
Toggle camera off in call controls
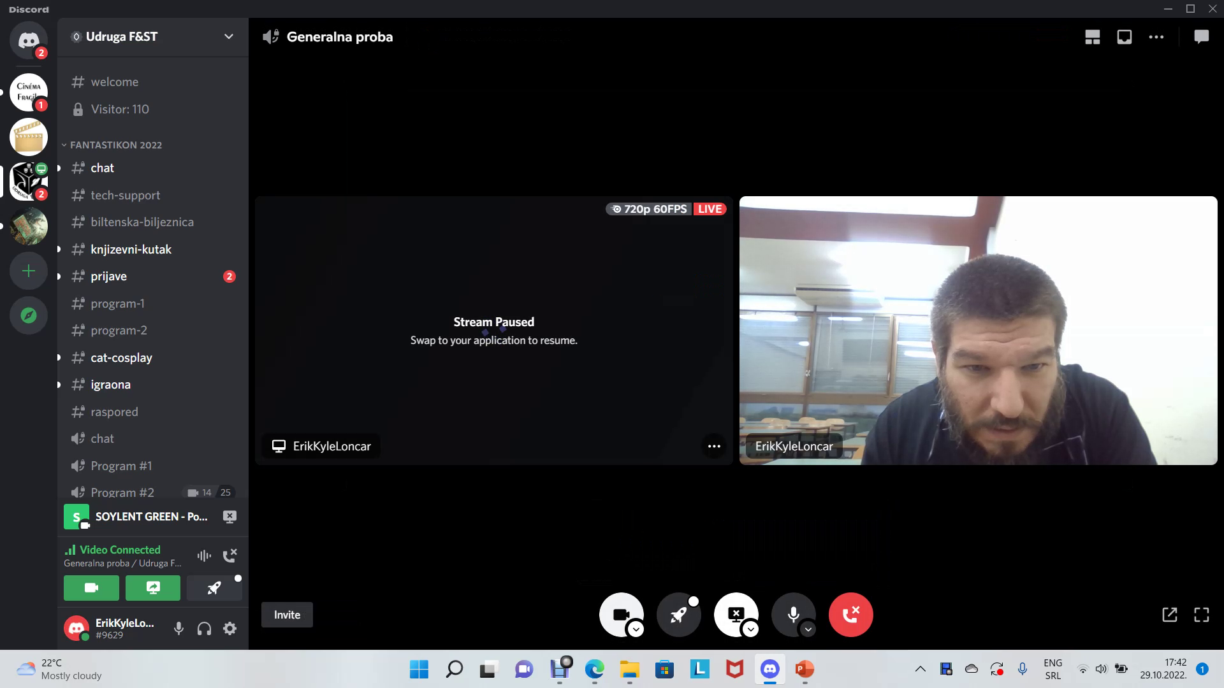tap(620, 615)
